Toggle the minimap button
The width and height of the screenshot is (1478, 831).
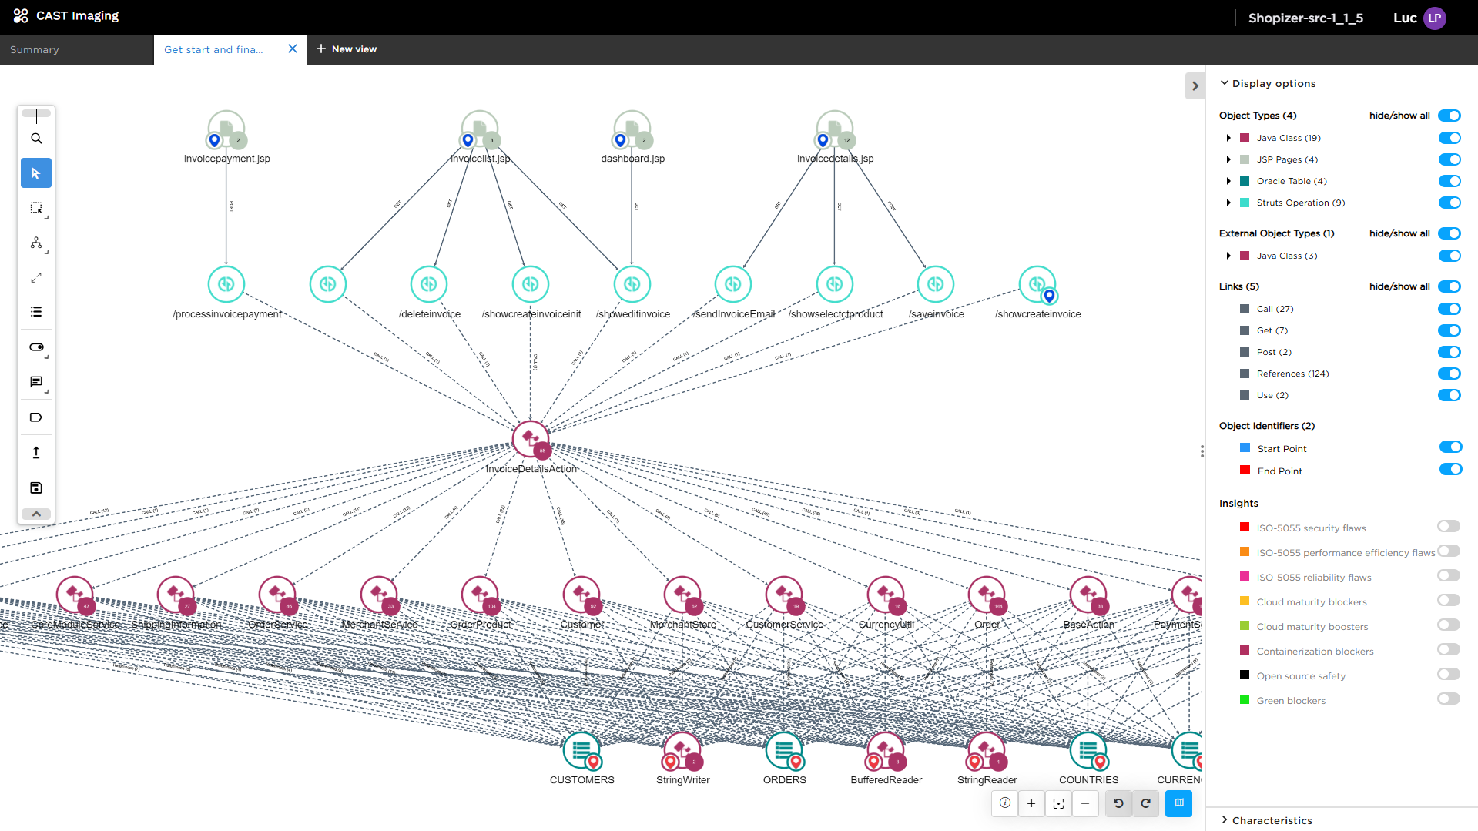(1178, 803)
